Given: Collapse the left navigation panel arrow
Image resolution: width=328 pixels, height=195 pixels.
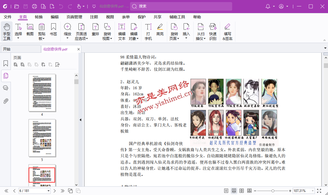Looking at the screenshot, I should (80, 120).
